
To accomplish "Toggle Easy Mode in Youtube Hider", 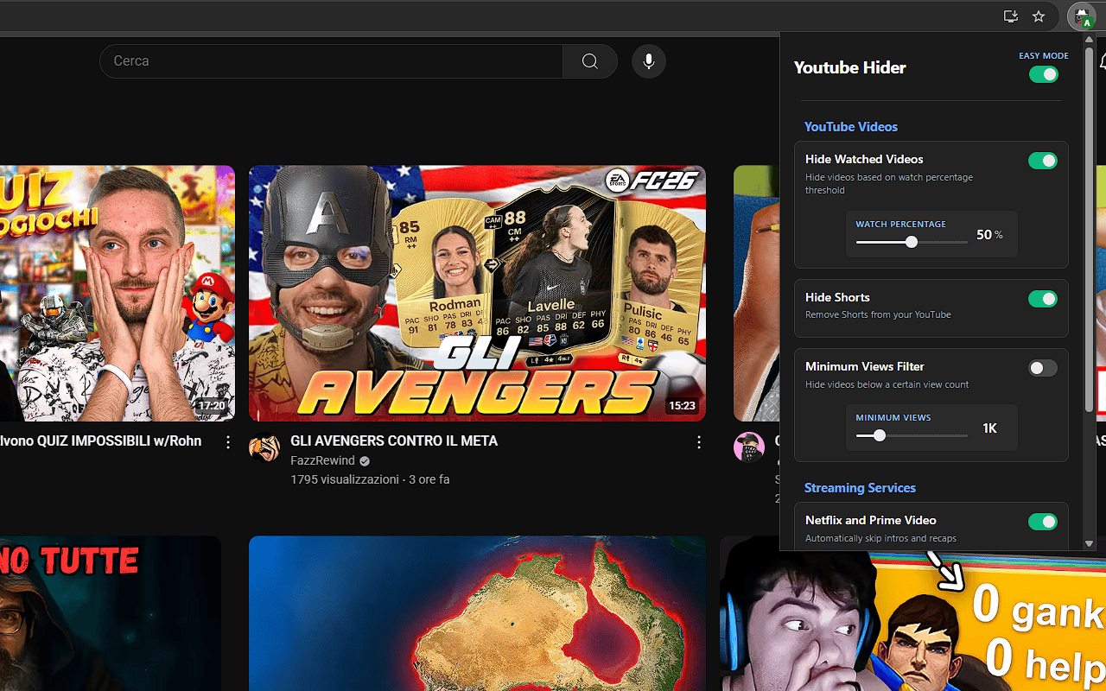I will click(x=1043, y=74).
